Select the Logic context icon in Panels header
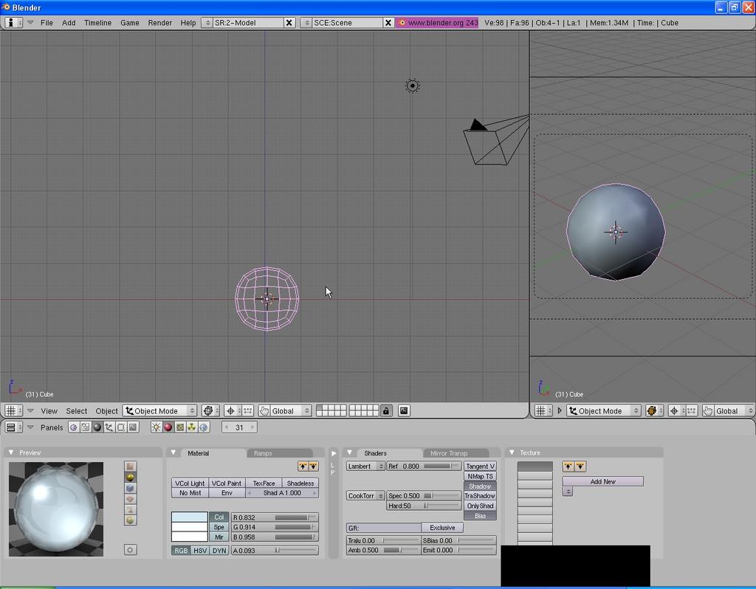The height and width of the screenshot is (589, 756). [x=73, y=427]
